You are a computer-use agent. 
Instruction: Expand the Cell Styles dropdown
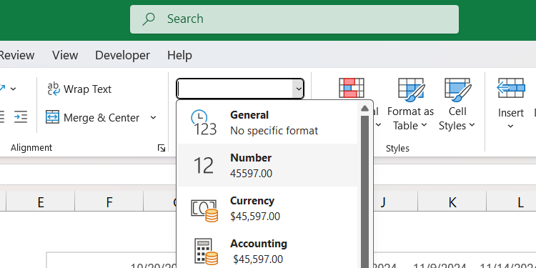[472, 126]
